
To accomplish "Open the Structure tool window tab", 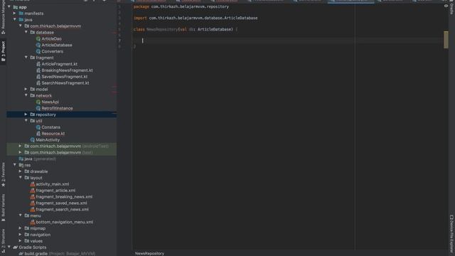I will click(3, 241).
